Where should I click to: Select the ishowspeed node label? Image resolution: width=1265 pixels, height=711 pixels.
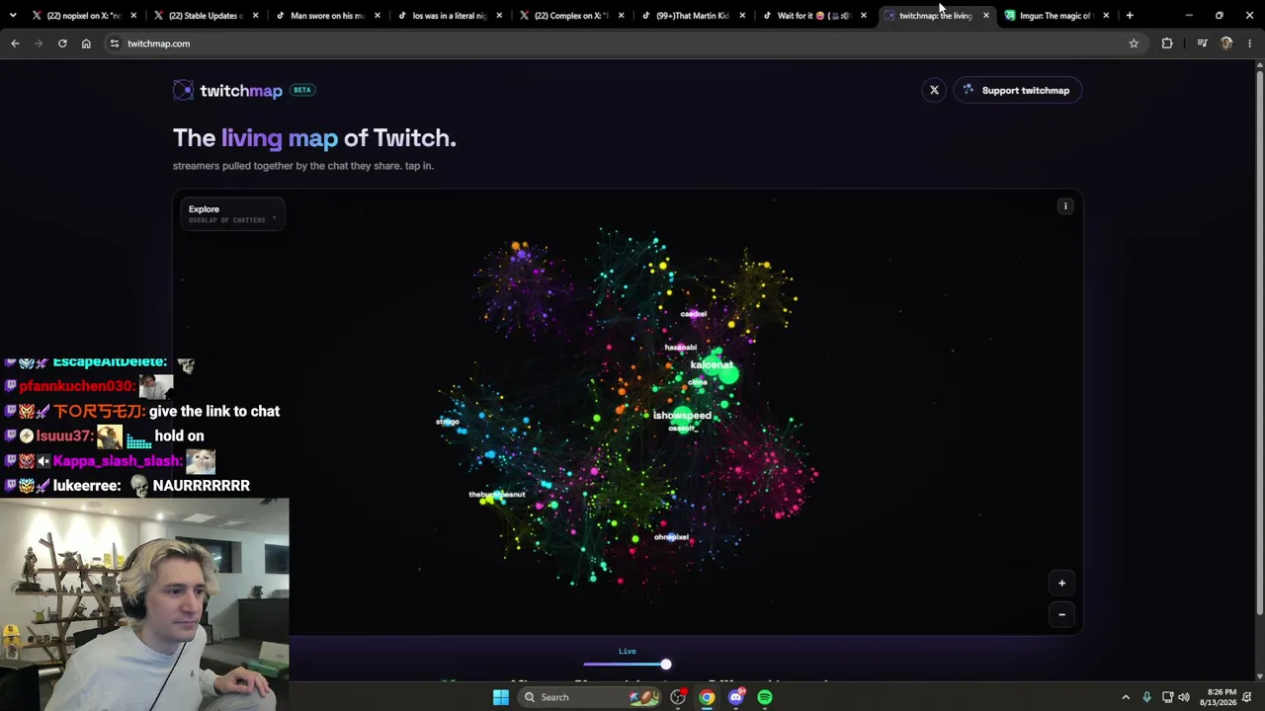(x=682, y=416)
